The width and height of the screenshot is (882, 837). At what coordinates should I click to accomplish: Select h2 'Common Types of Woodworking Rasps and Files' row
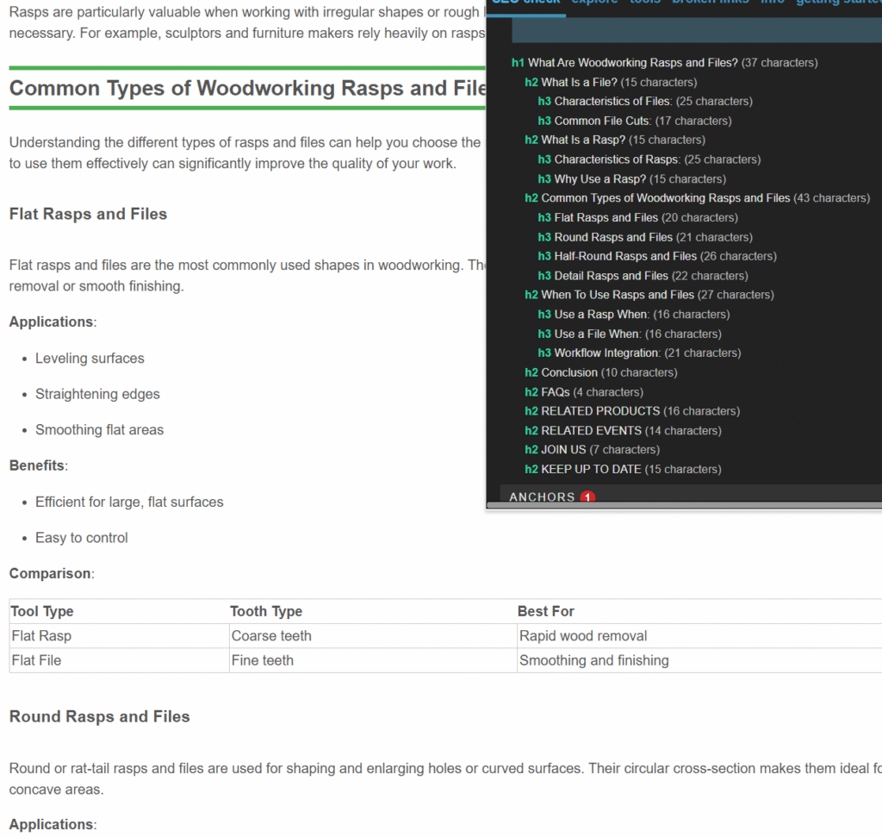(697, 198)
